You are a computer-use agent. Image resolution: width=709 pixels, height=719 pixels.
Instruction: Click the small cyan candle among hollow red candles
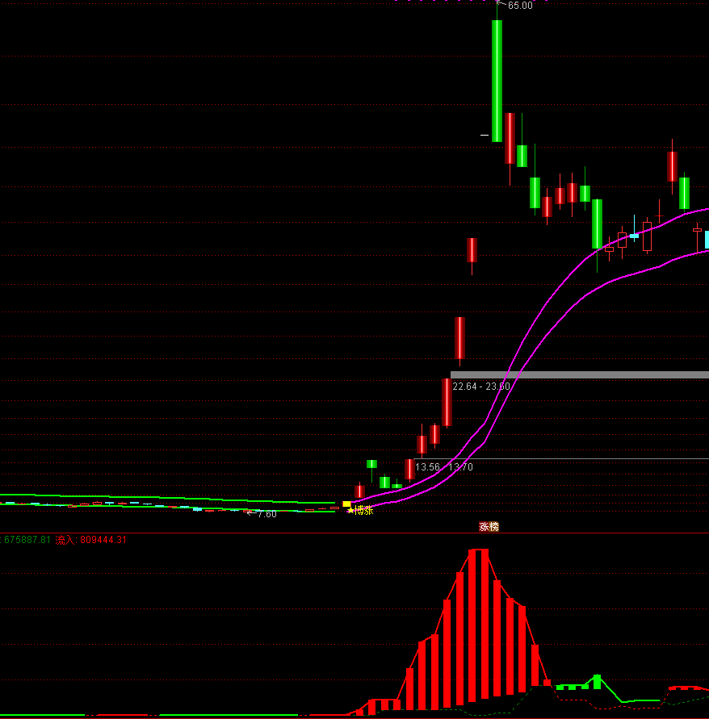pos(634,236)
